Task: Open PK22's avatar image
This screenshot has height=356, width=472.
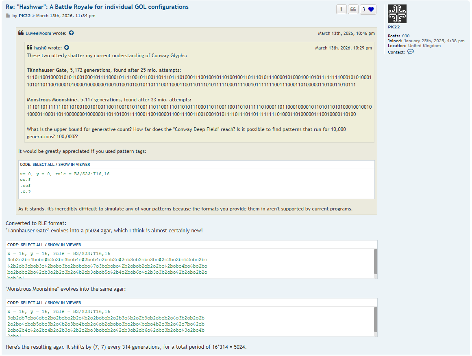Action: coord(397,14)
